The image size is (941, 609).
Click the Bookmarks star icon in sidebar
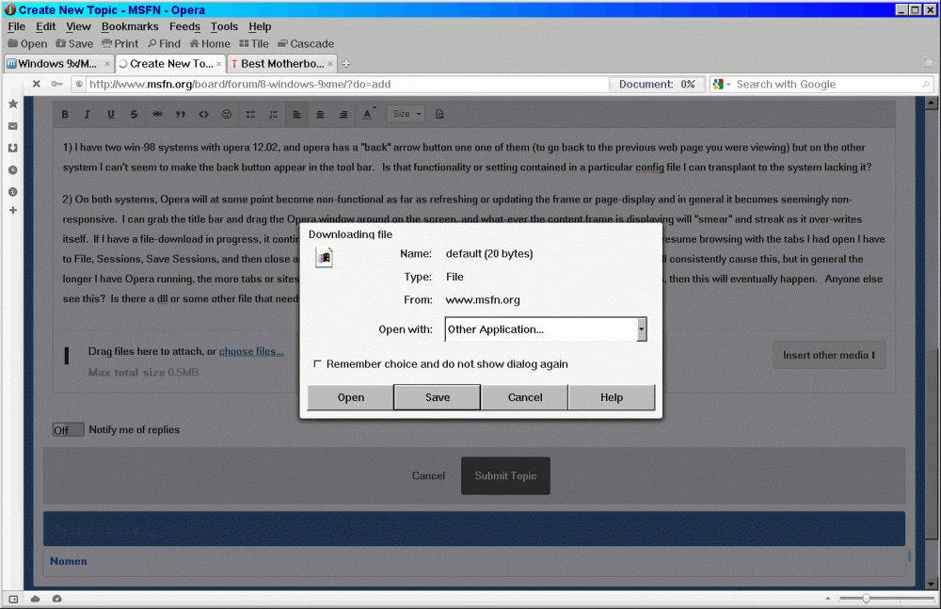click(x=13, y=104)
